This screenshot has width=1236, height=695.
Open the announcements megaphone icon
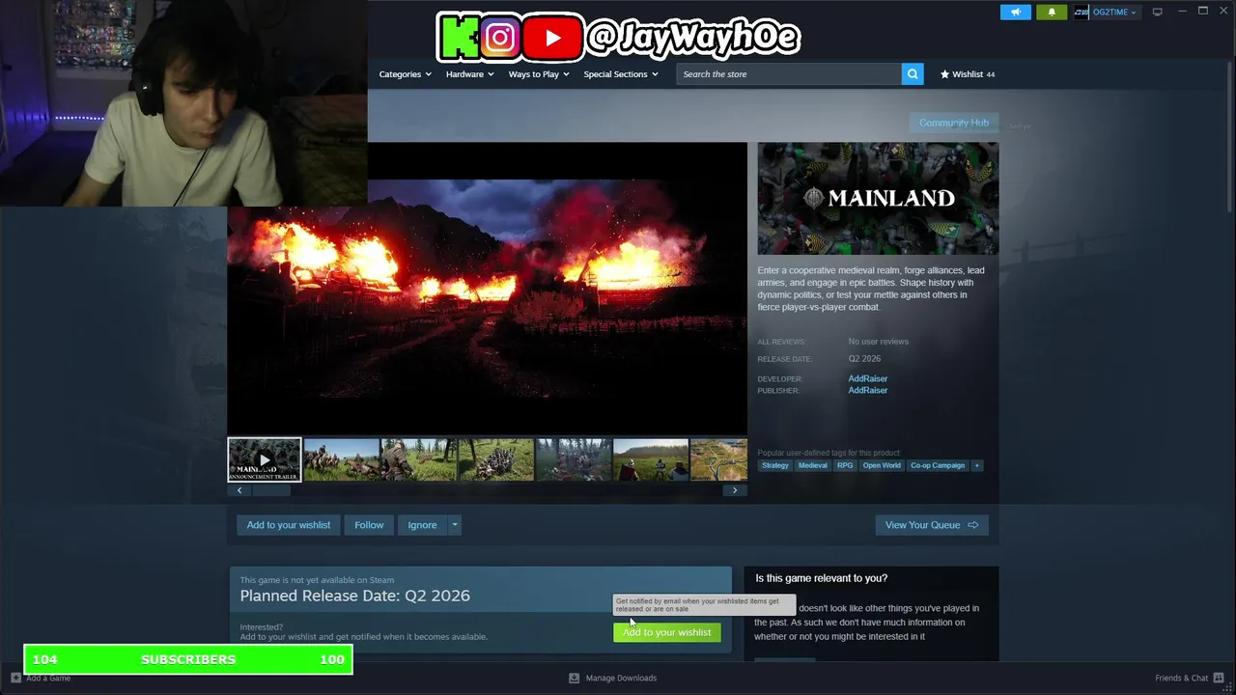(1015, 12)
